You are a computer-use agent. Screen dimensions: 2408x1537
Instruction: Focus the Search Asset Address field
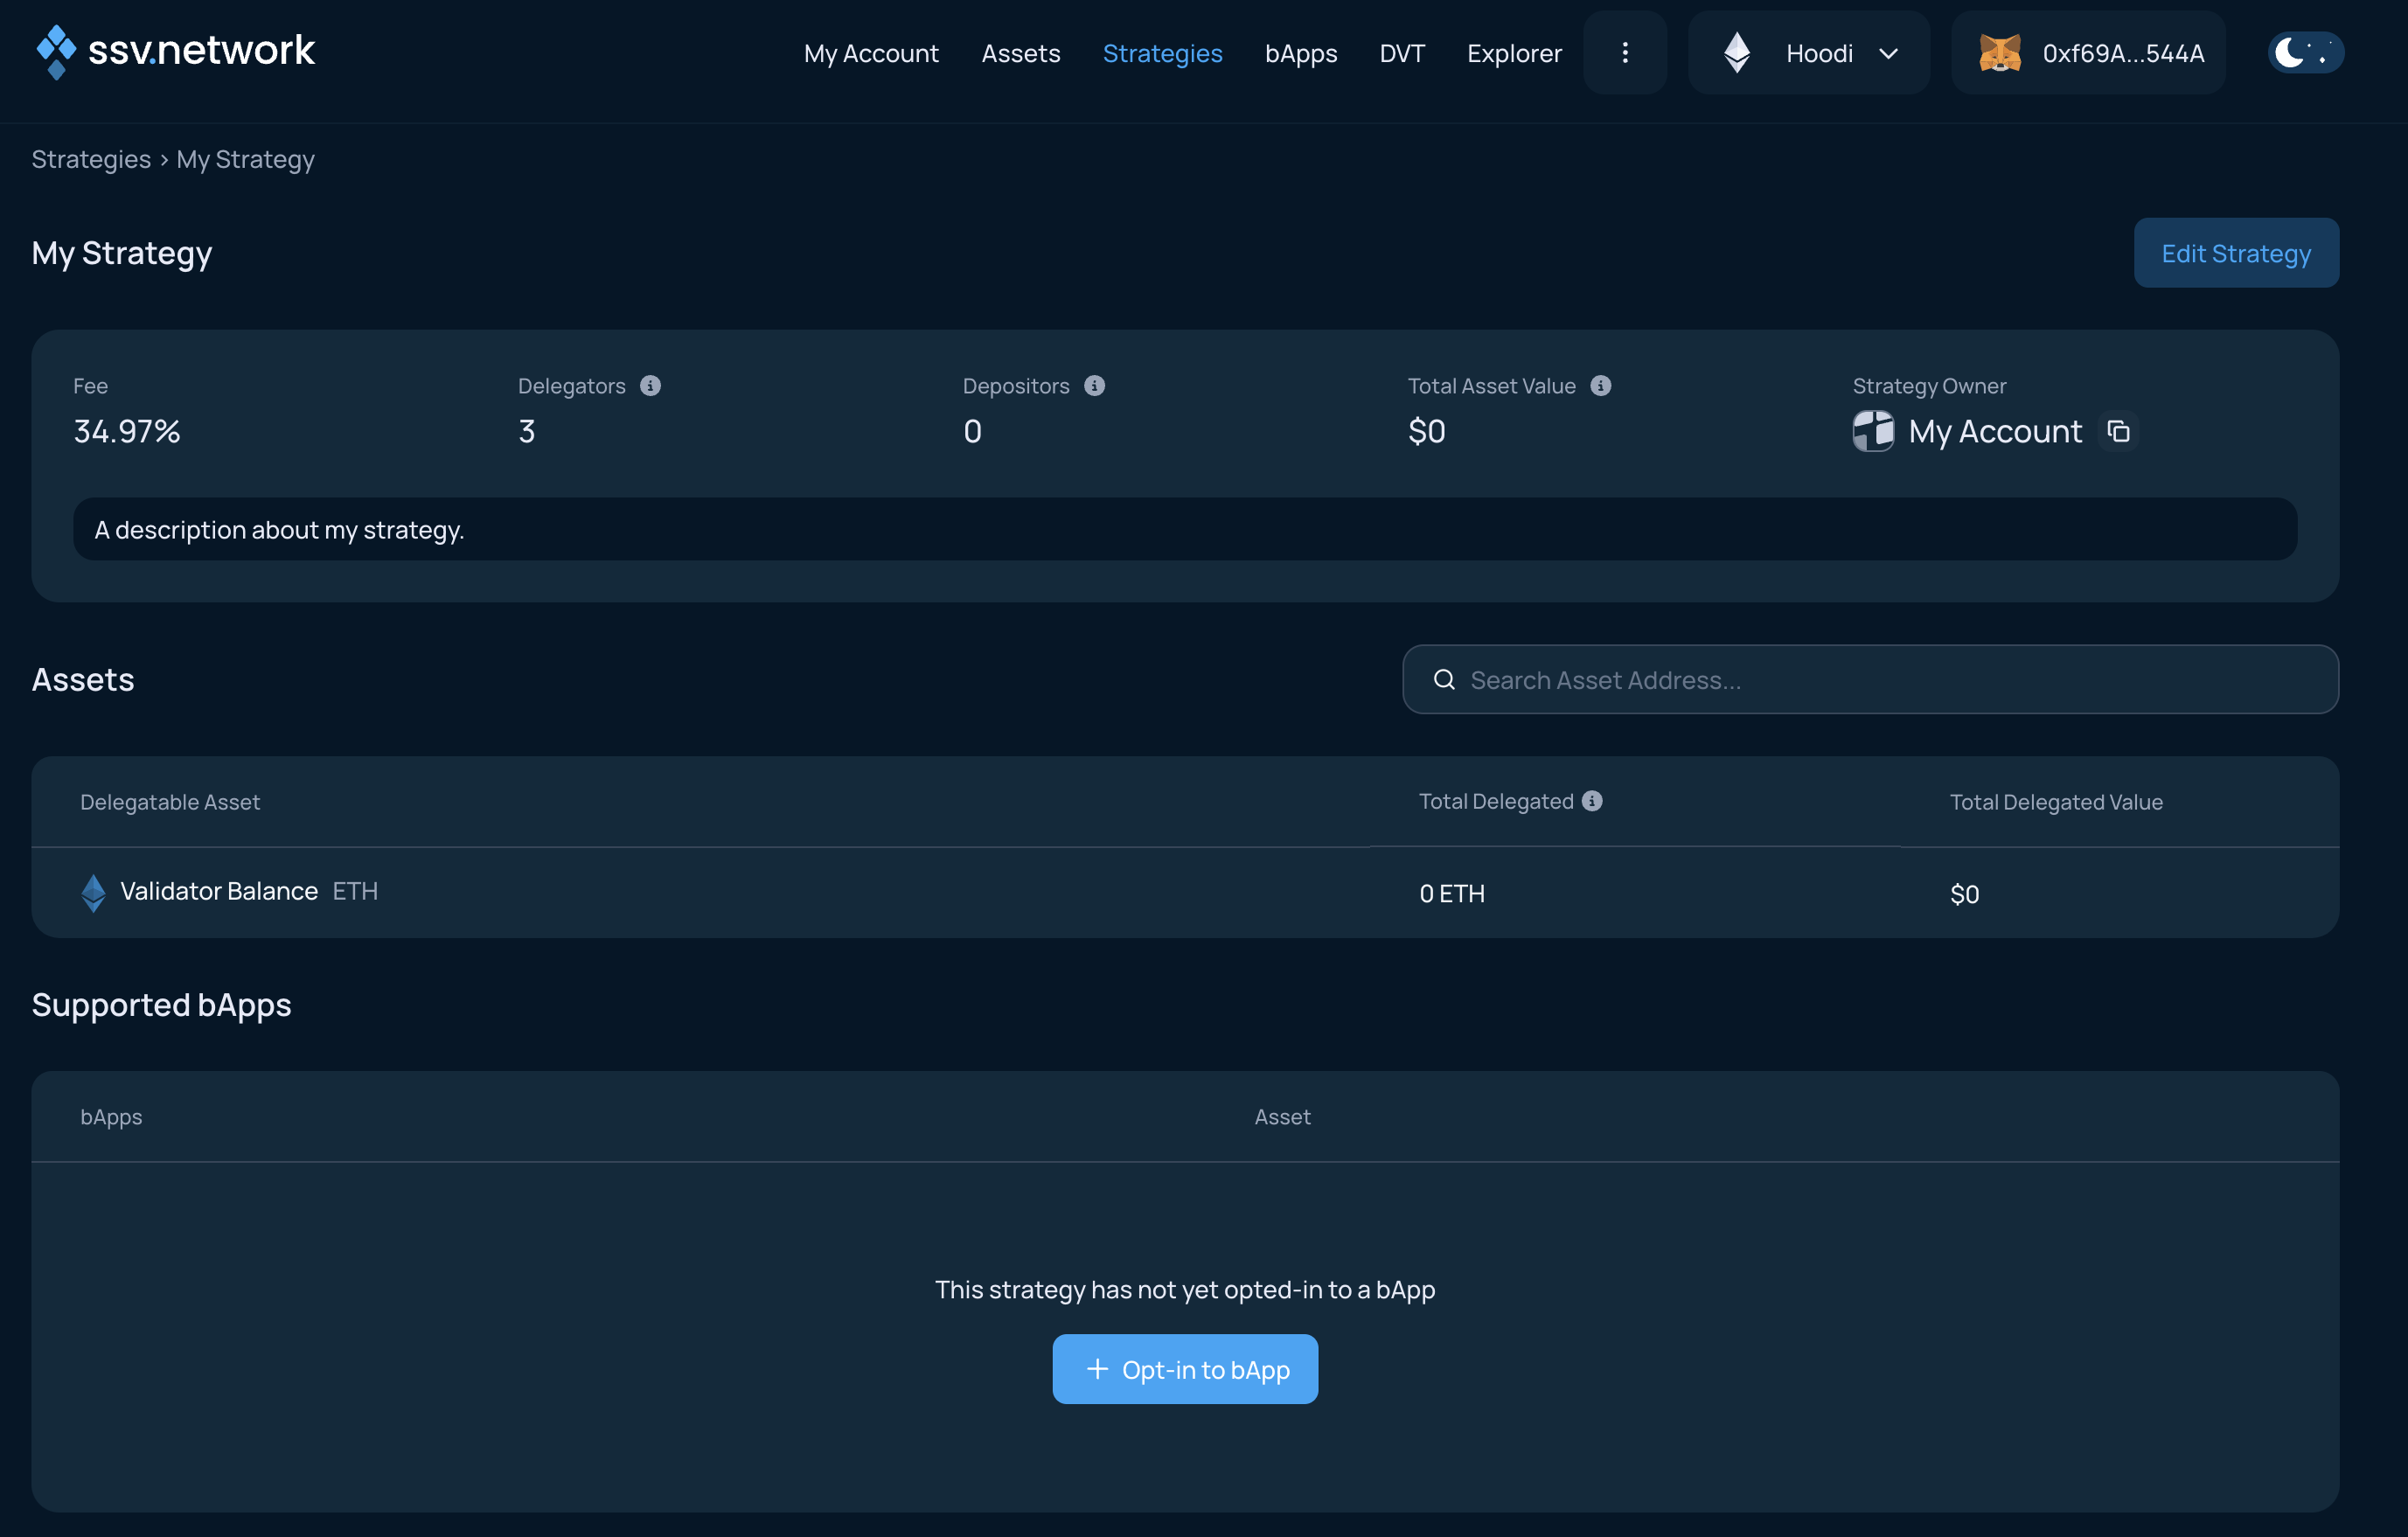tap(1870, 680)
